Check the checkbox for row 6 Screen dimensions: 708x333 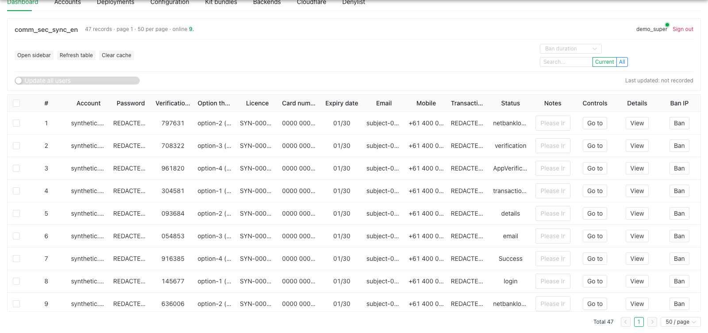pyautogui.click(x=16, y=236)
